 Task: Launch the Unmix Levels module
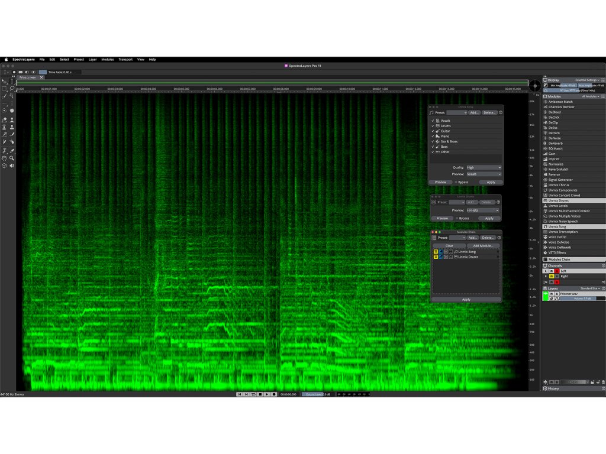557,206
